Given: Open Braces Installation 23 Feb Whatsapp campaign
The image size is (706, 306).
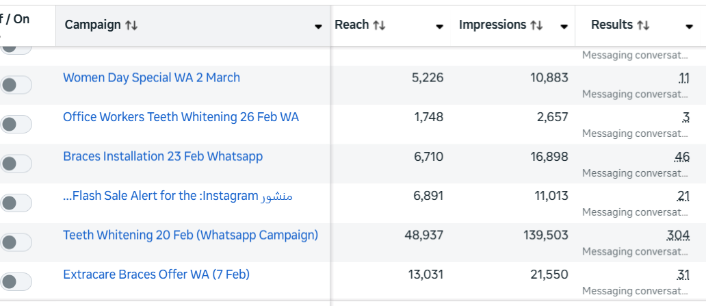Looking at the screenshot, I should coord(163,157).
